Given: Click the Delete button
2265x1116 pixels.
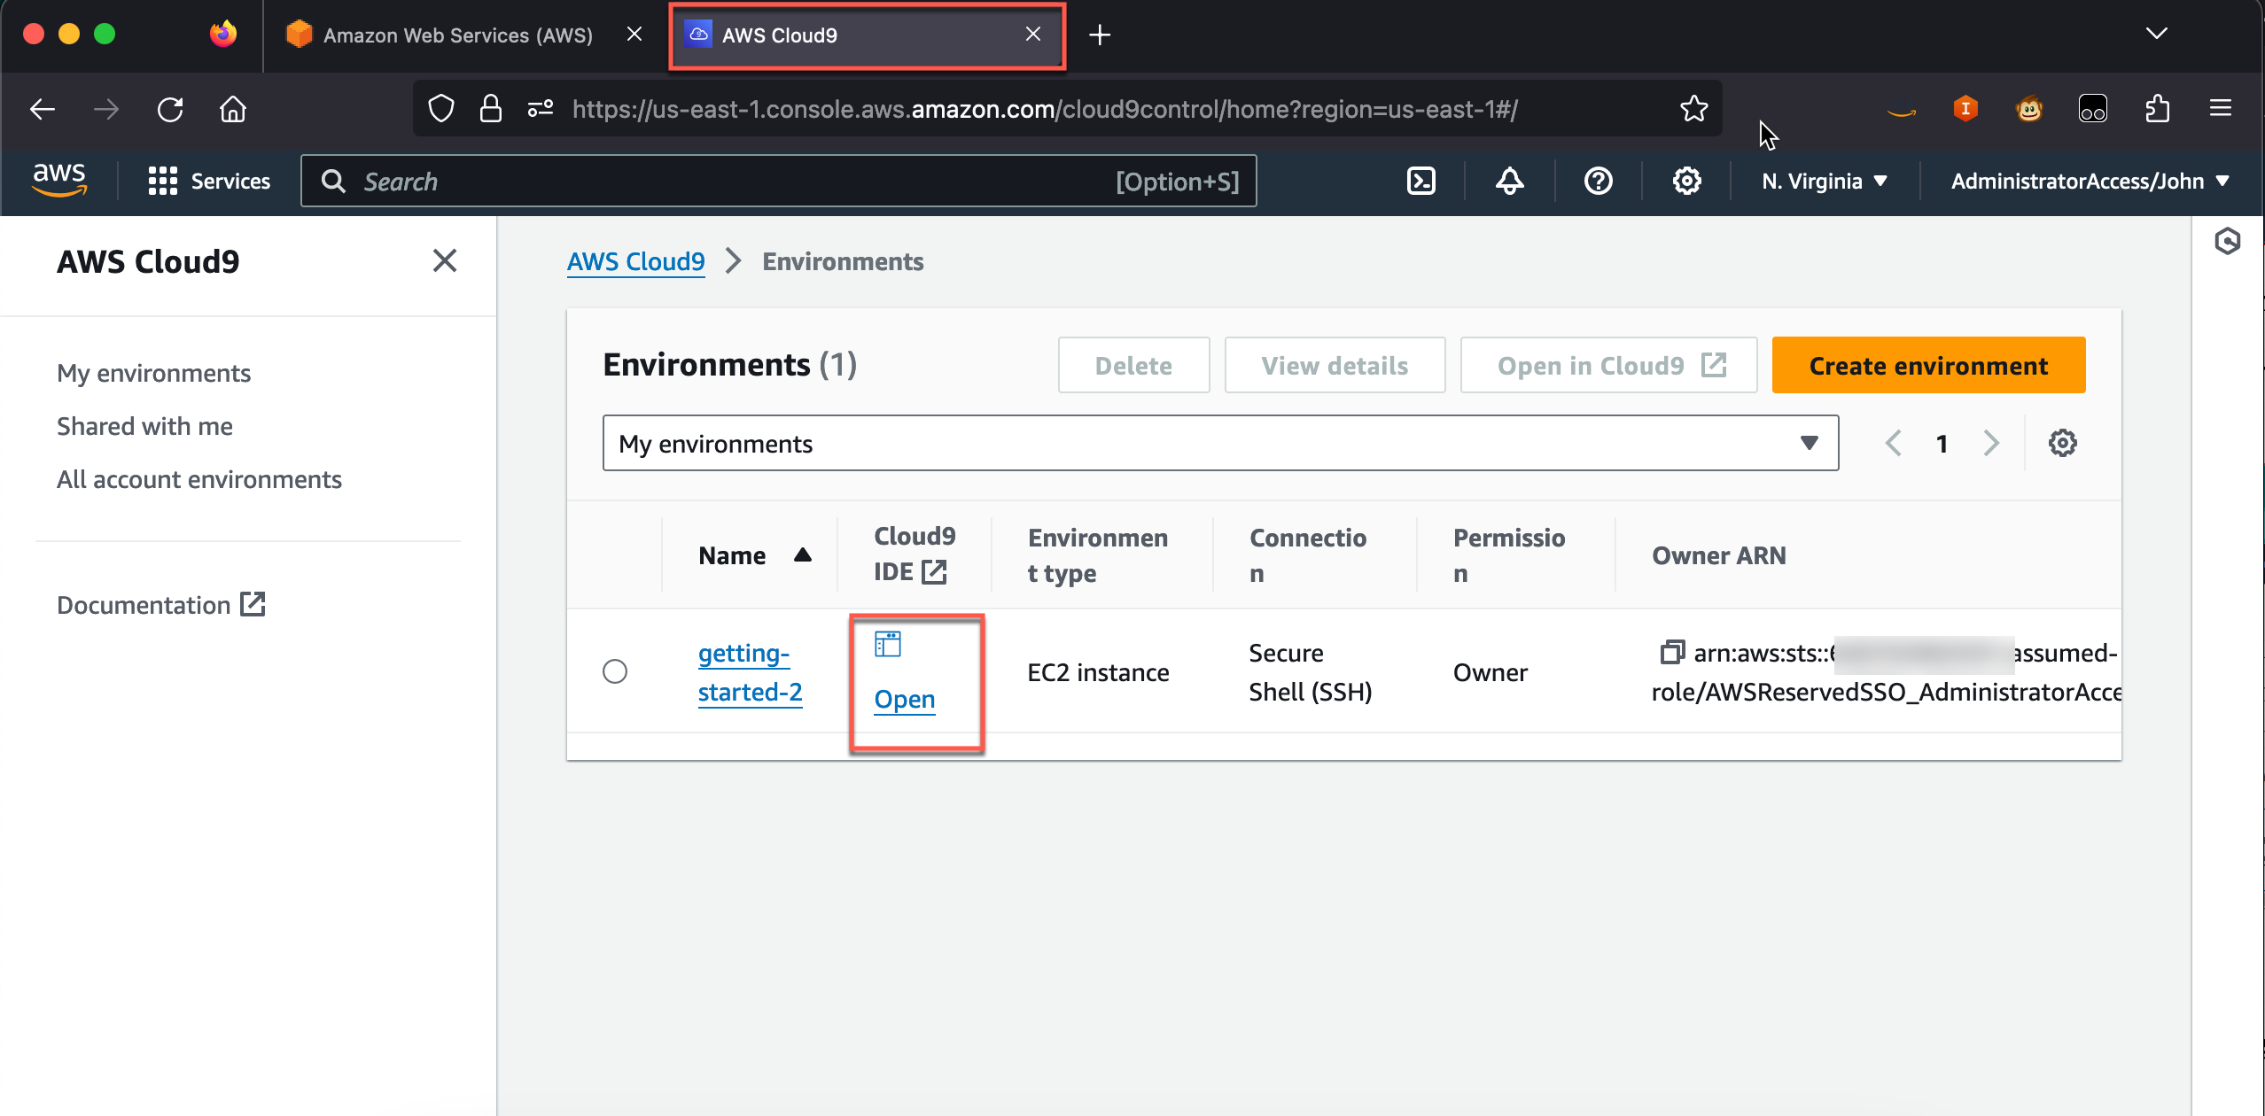Looking at the screenshot, I should [x=1133, y=365].
